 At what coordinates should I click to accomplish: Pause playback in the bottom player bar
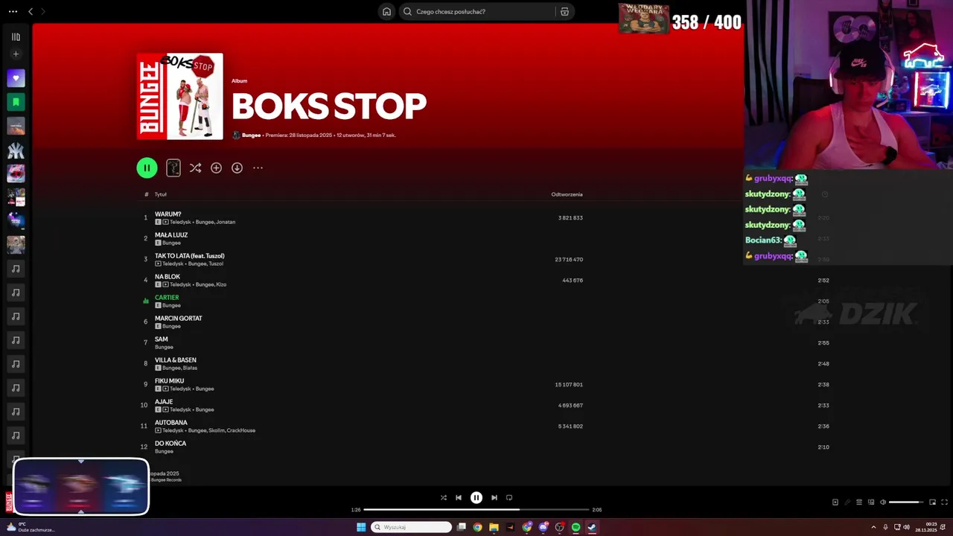point(476,497)
